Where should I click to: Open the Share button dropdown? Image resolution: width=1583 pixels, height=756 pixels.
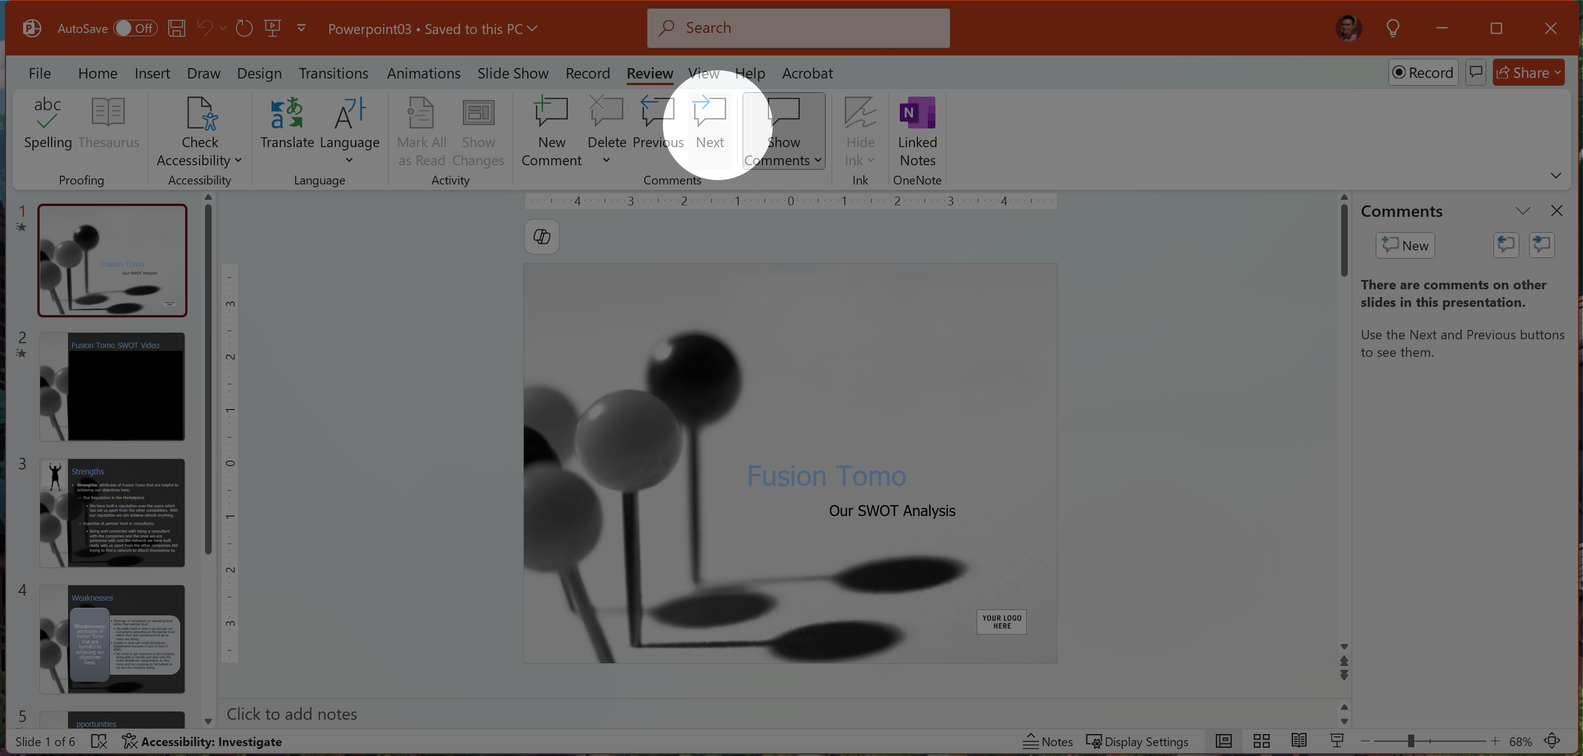tap(1558, 73)
